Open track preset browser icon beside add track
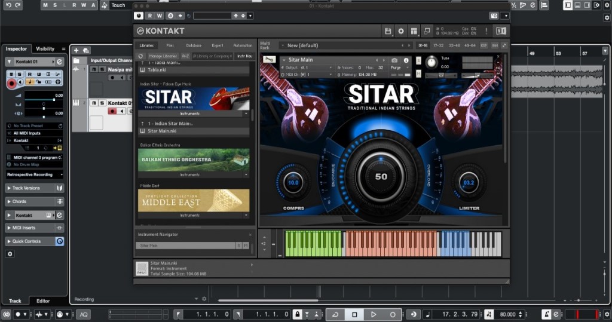This screenshot has height=322, width=612. (x=86, y=50)
